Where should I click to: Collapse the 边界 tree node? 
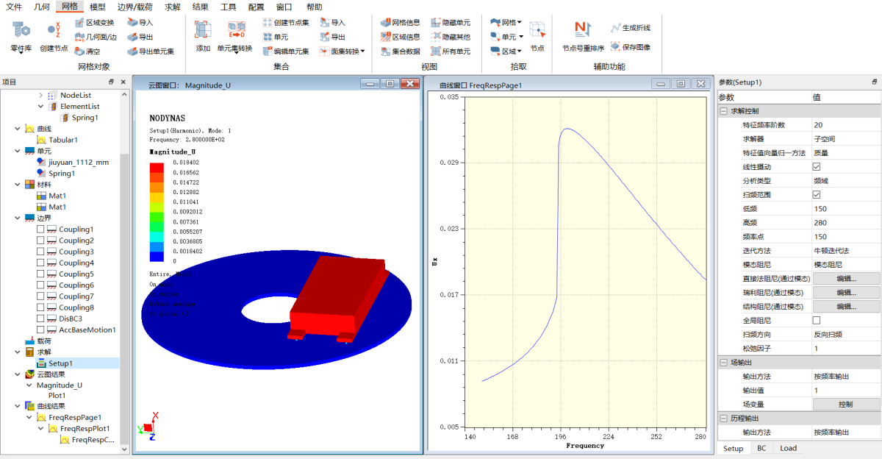click(18, 218)
